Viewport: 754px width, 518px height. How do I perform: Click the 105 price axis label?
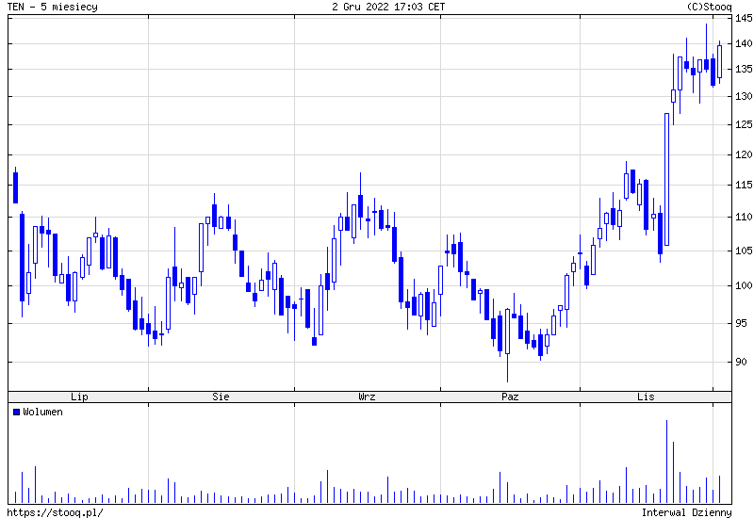744,251
